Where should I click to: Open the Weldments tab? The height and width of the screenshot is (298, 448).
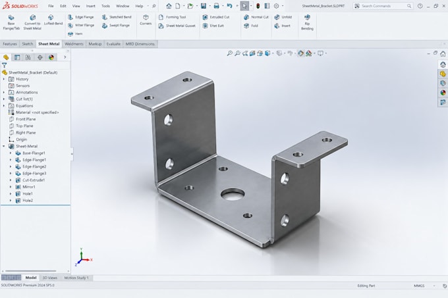tap(74, 44)
